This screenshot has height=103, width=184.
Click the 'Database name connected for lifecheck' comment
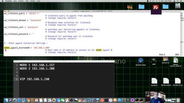pos(68,23)
